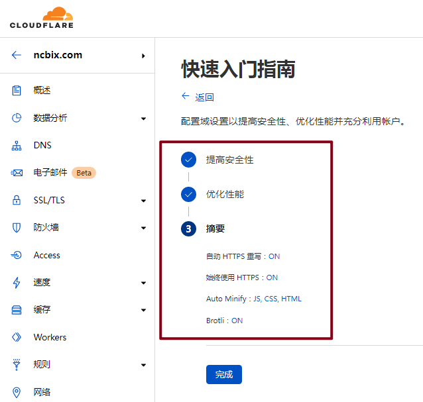
Task: Open the 防火墙 menu label
Action: [x=46, y=227]
